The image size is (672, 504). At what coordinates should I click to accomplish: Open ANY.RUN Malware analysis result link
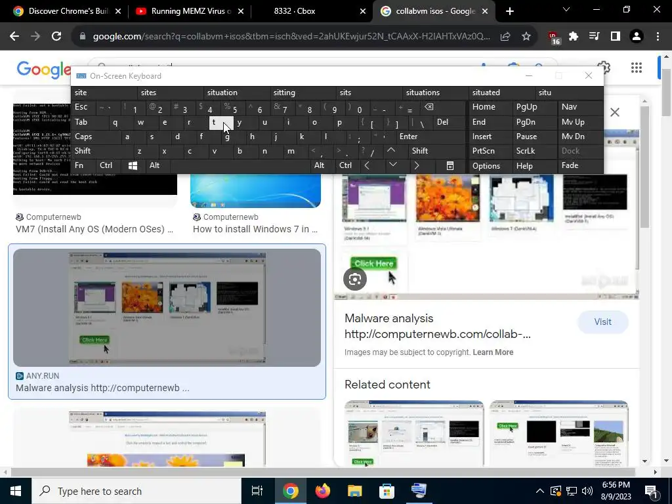[x=102, y=388]
